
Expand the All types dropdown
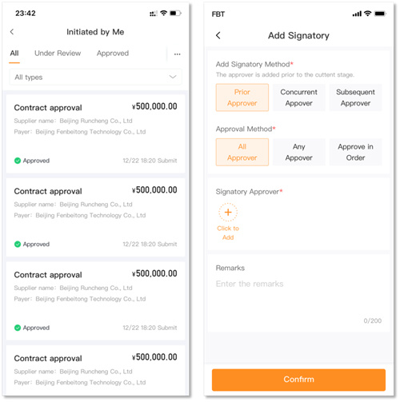tap(96, 77)
